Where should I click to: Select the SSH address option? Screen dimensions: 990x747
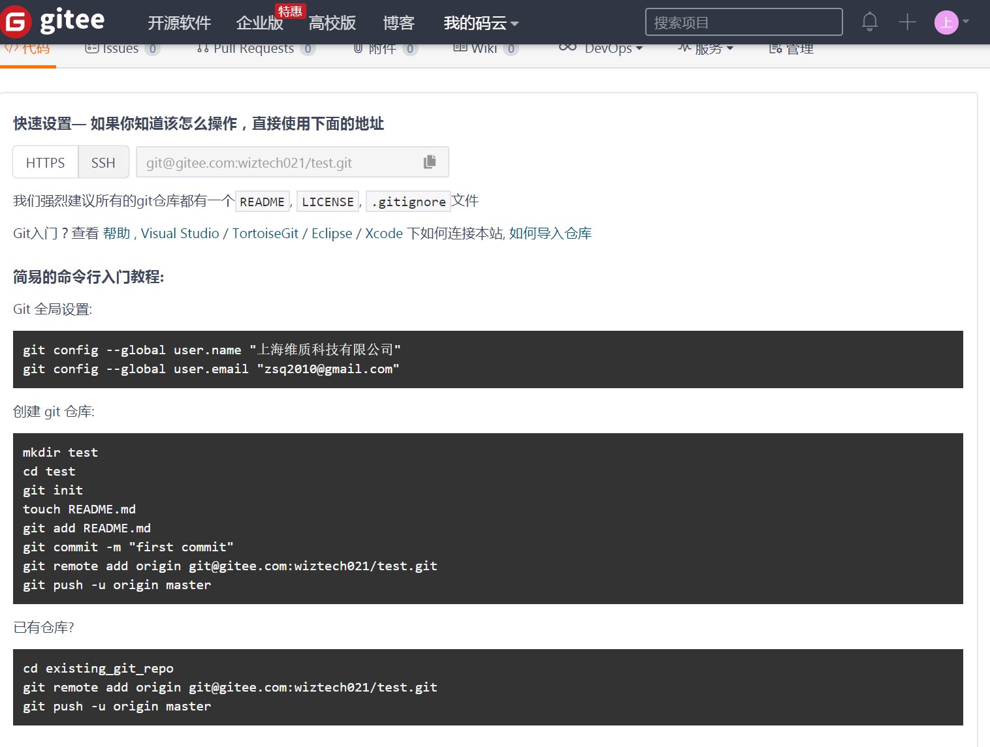click(x=103, y=162)
